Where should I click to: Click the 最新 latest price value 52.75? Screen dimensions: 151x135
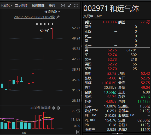112,73
